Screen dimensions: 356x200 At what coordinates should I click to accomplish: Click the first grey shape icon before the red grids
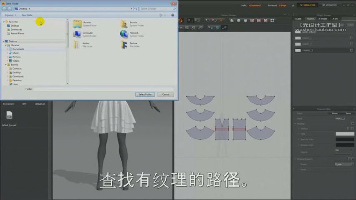click(232, 20)
